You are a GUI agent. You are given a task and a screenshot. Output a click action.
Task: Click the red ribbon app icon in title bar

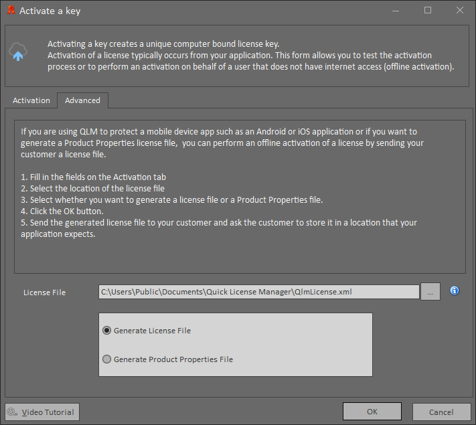click(x=11, y=10)
